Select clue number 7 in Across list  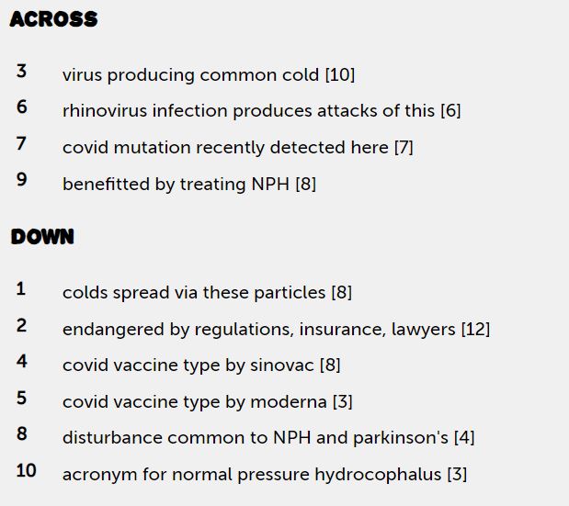pyautogui.click(x=21, y=143)
